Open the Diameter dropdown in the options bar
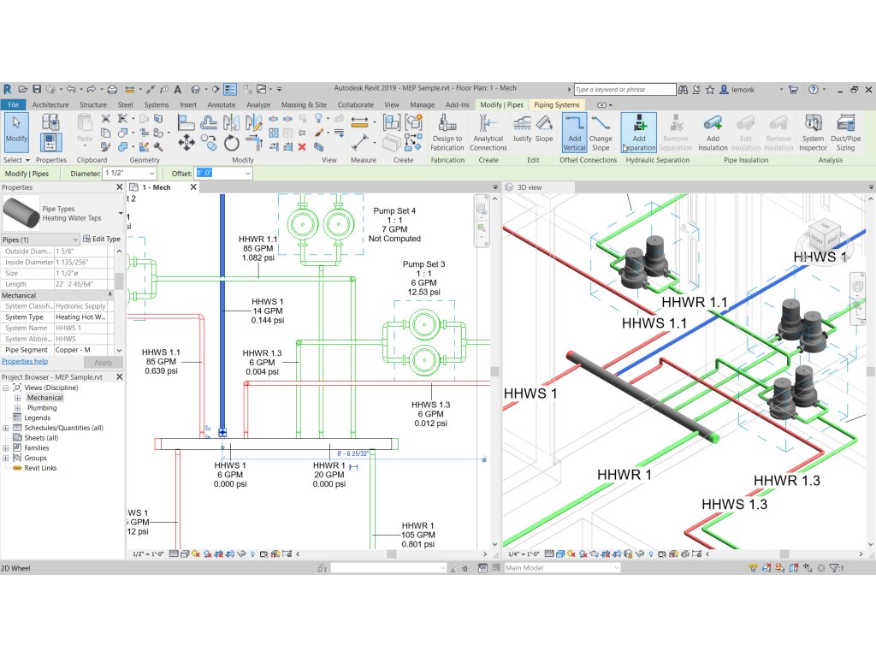Screen dimensions: 876x657 click(x=151, y=174)
